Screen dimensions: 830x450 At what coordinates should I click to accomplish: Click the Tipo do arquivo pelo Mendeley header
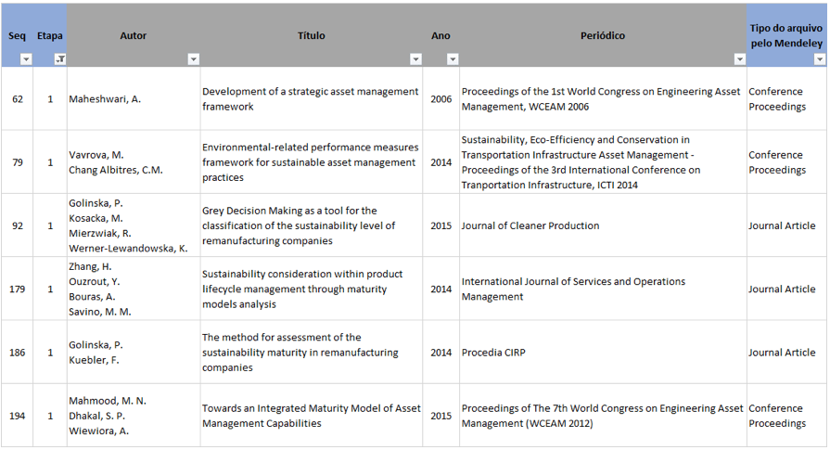(x=786, y=35)
